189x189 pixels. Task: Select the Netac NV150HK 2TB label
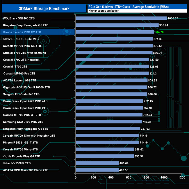[x=17, y=163]
